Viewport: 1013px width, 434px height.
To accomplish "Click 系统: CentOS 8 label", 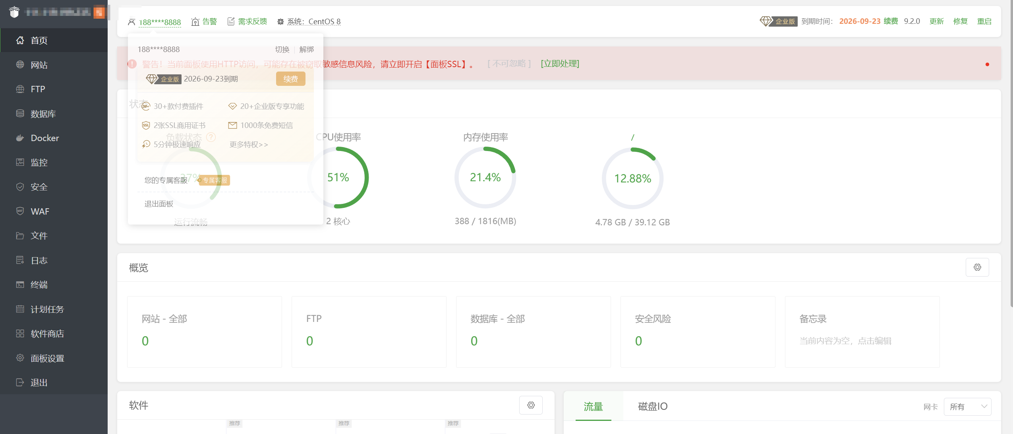I will click(314, 21).
